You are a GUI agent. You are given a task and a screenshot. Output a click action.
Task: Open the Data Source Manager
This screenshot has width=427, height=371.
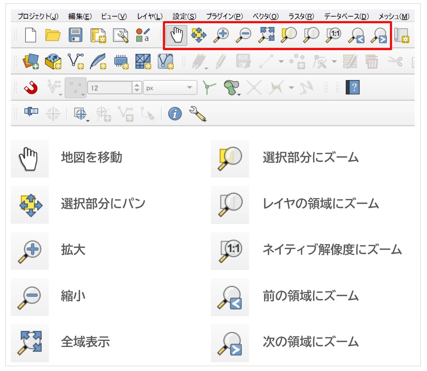(x=31, y=61)
